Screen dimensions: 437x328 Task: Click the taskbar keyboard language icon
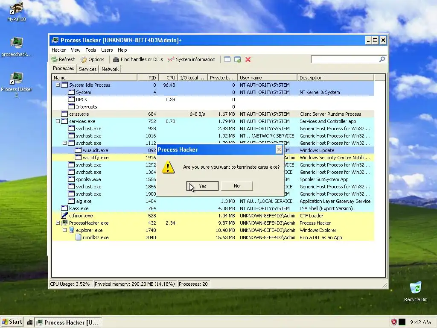(30, 322)
